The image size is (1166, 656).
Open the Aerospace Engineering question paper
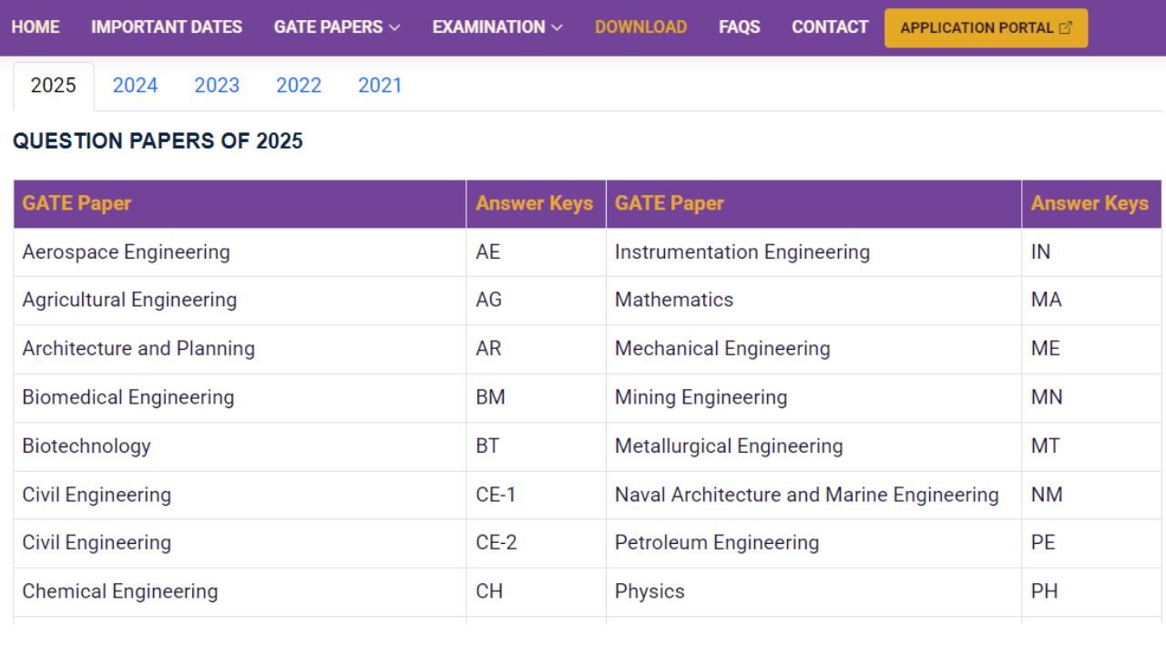tap(126, 252)
